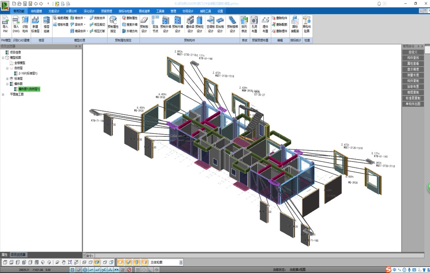Viewport: 430px width, 273px height.
Task: Switch to the 深化设计 ribbon tab
Action: tap(89, 11)
